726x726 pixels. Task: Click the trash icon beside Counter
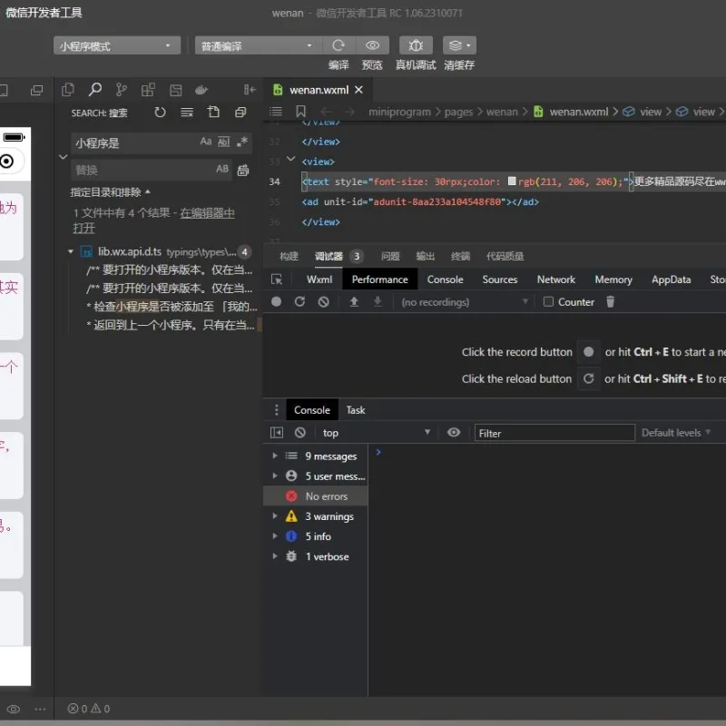click(610, 302)
